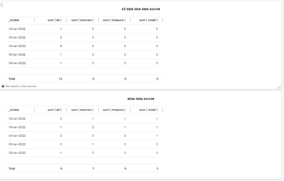The image size is (284, 181).
Task: Click sum ( all ) header in atlas table
Action: point(54,110)
